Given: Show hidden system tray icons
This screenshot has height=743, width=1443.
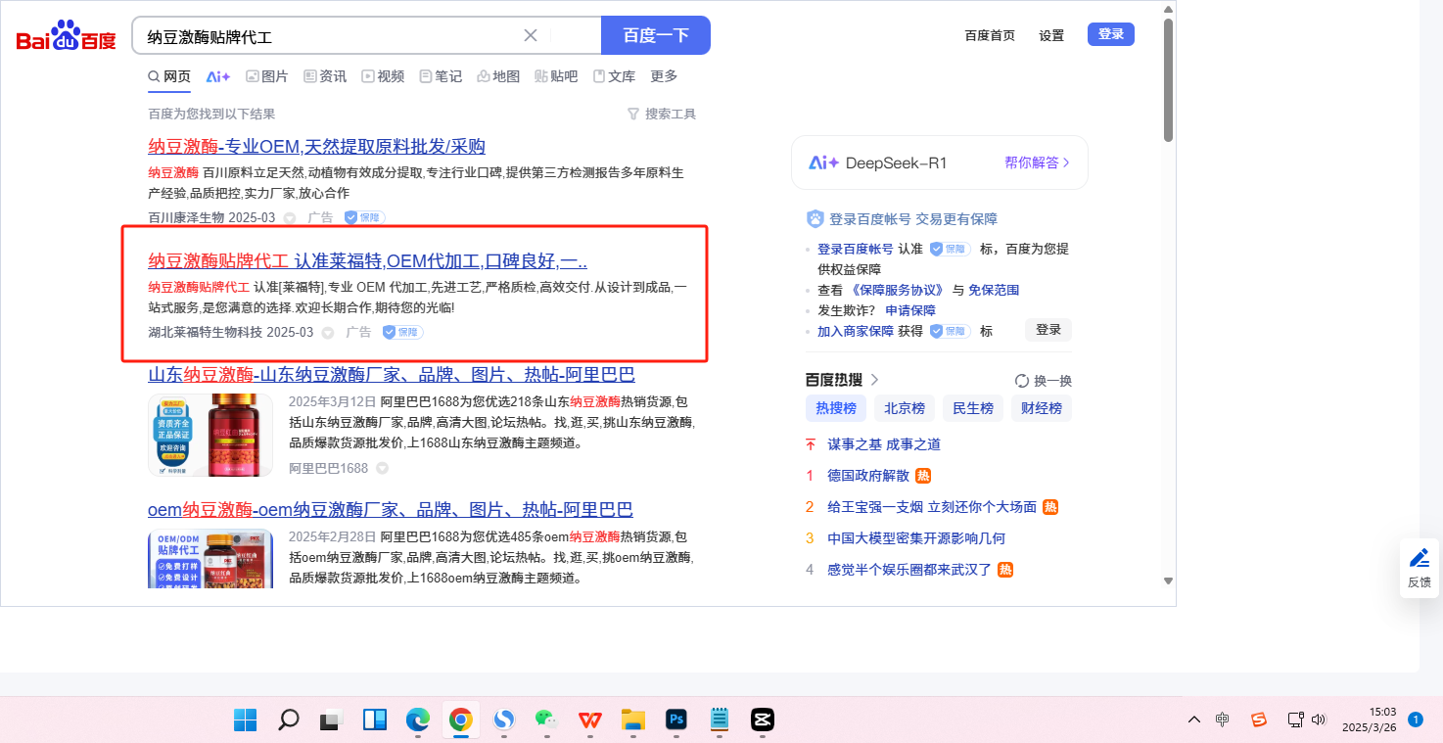Looking at the screenshot, I should tap(1193, 720).
